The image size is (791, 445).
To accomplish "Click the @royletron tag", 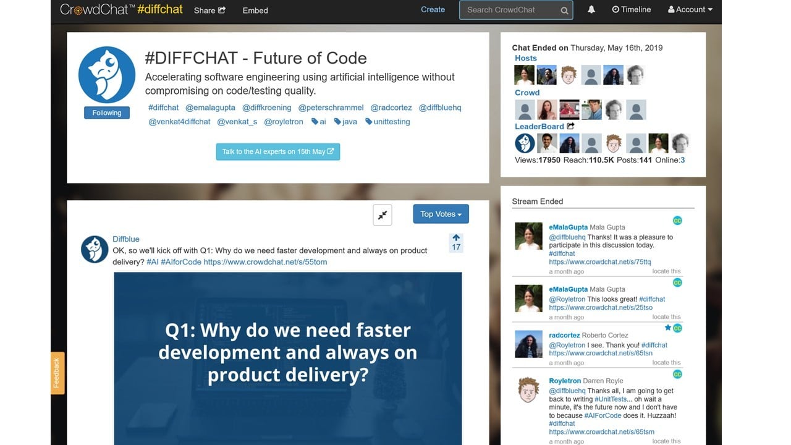I will click(x=284, y=122).
